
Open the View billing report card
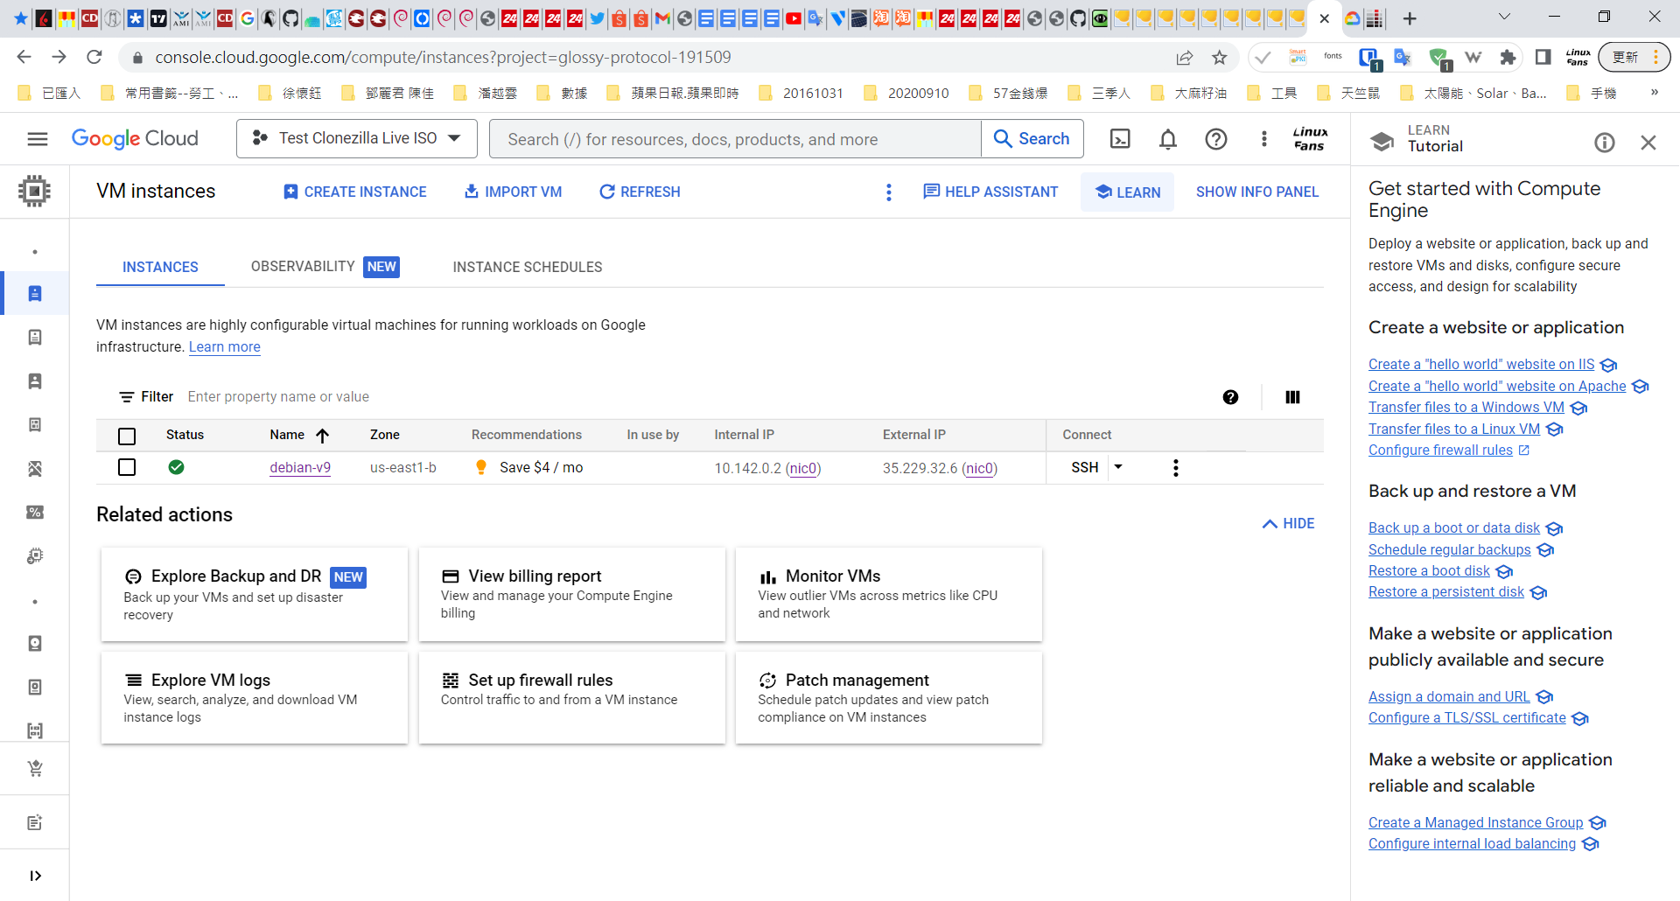pos(572,595)
